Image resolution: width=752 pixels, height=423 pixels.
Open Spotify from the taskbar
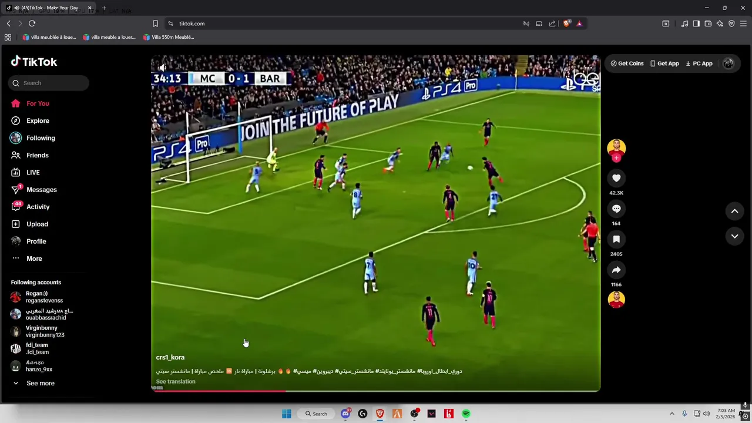[x=466, y=414]
